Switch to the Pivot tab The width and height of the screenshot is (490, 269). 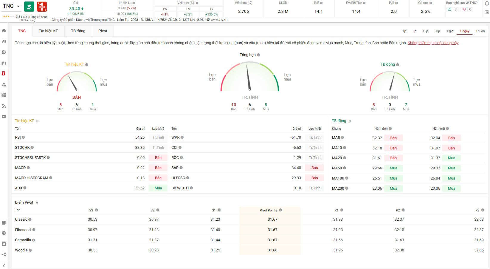[x=103, y=31]
